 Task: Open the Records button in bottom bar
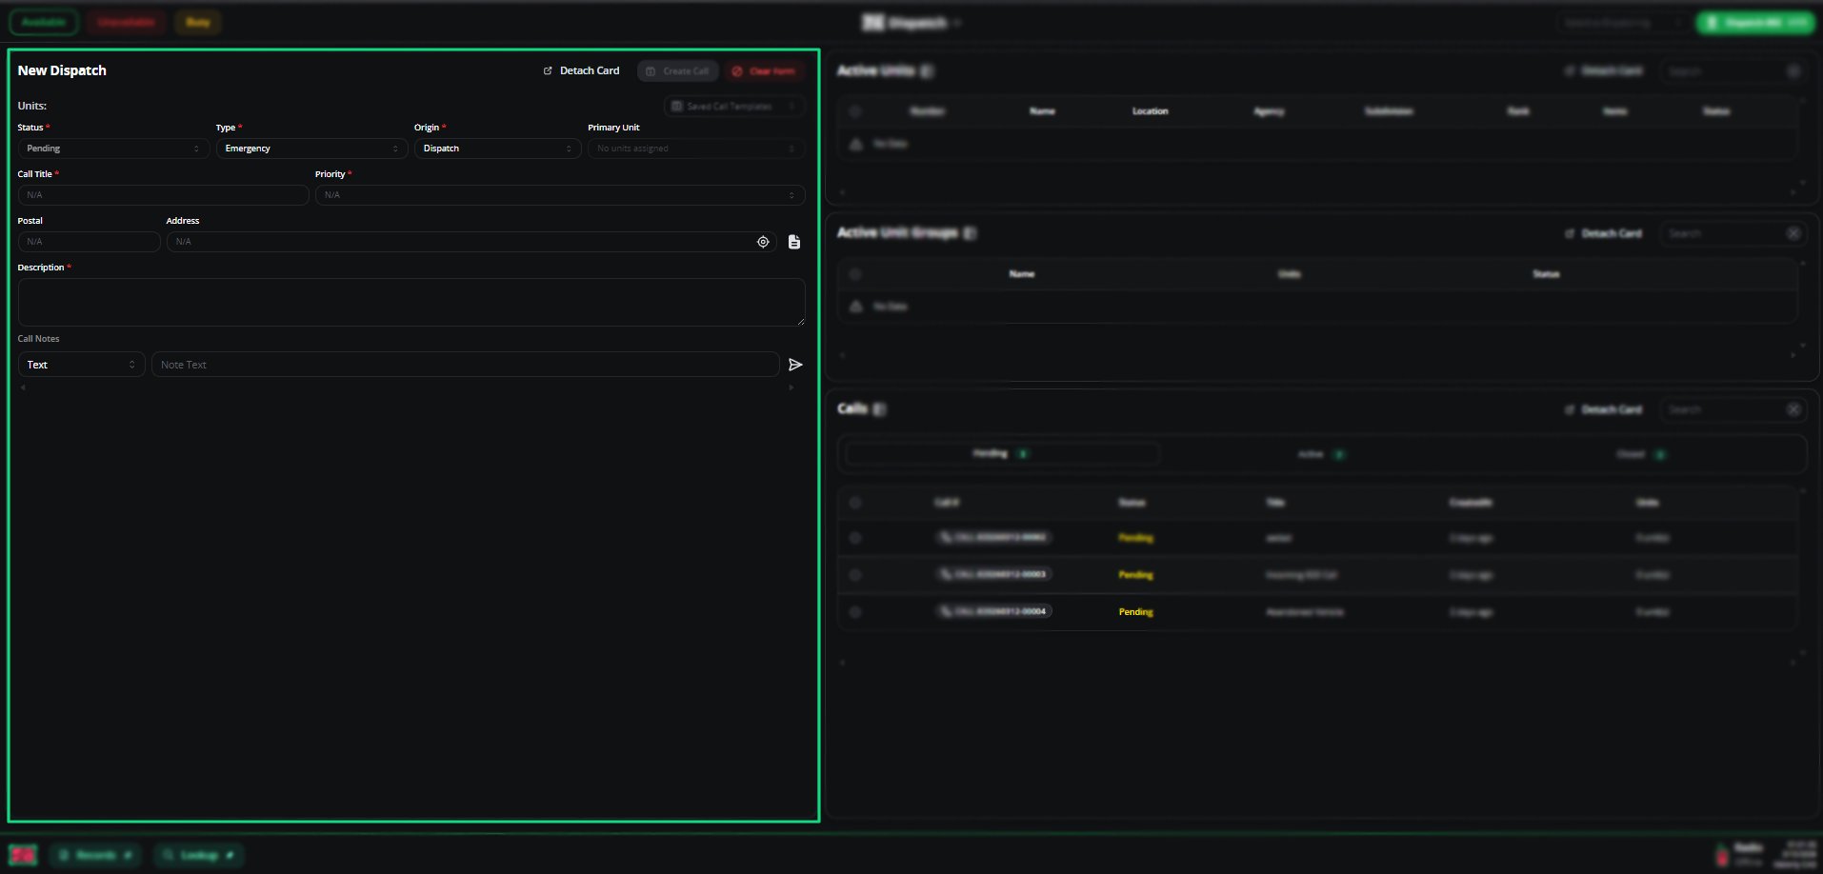point(95,855)
